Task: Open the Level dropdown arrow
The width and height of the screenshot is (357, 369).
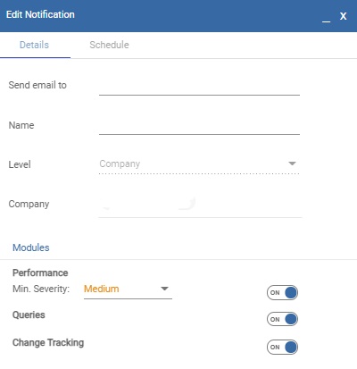Action: (x=292, y=164)
